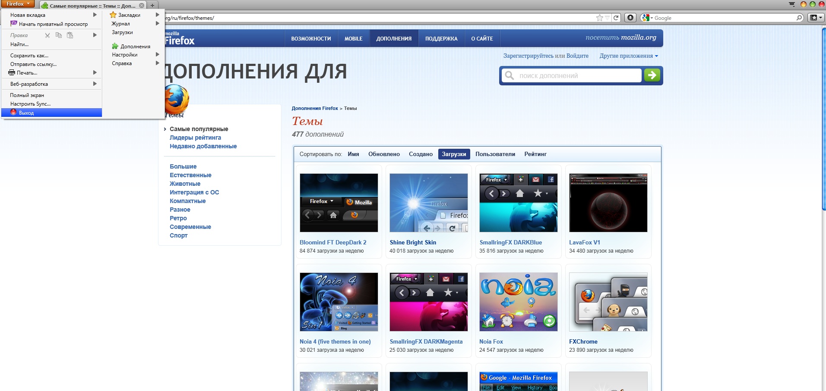Expand the Веб-разработка submenu arrow
The height and width of the screenshot is (391, 826).
95,84
